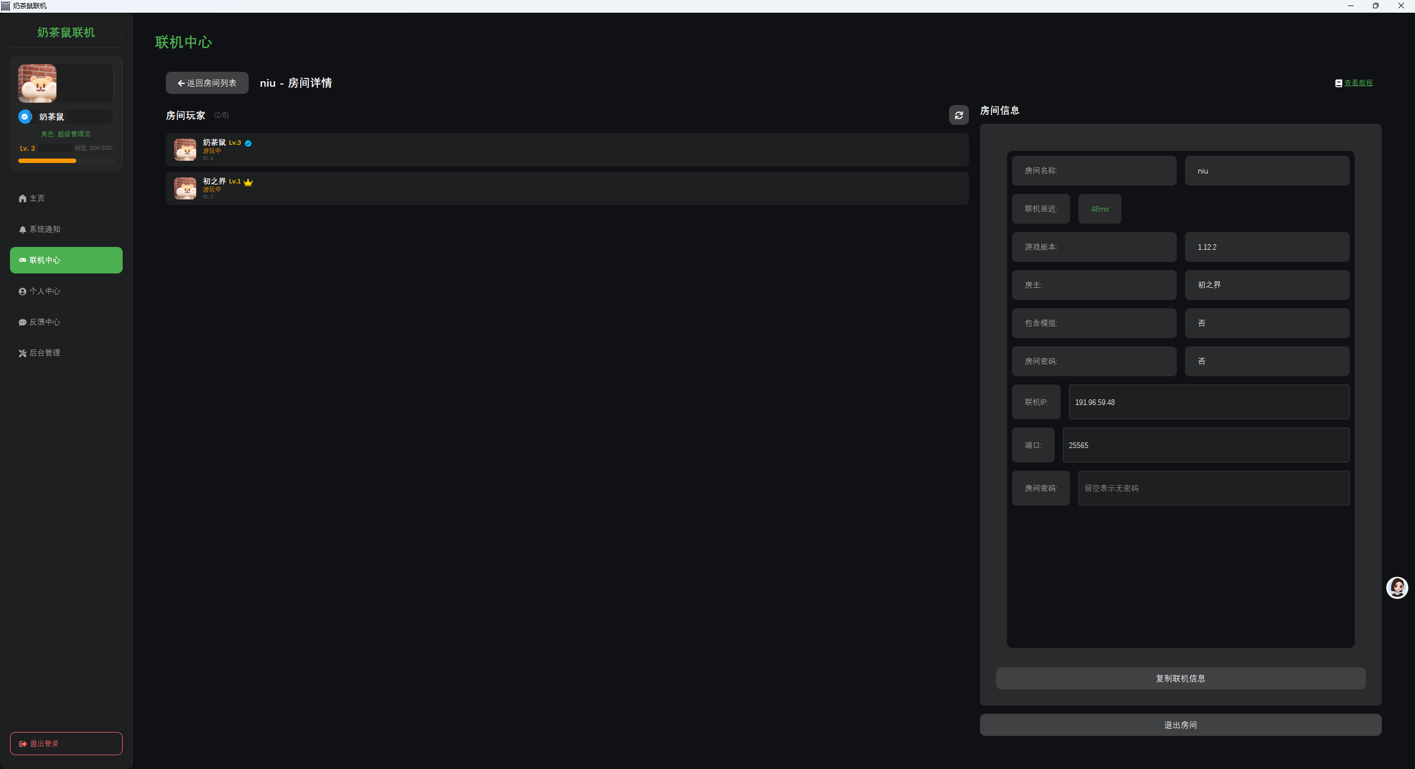Screen dimensions: 1415x769
Task: Click the orange experience progress bar
Action: (x=47, y=161)
